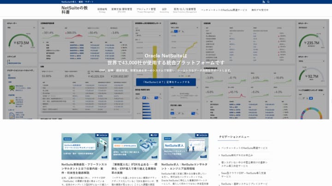This screenshot has width=332, height=186.
Task: Open the 無料デモ受付中 menu item
Action: (x=260, y=10)
